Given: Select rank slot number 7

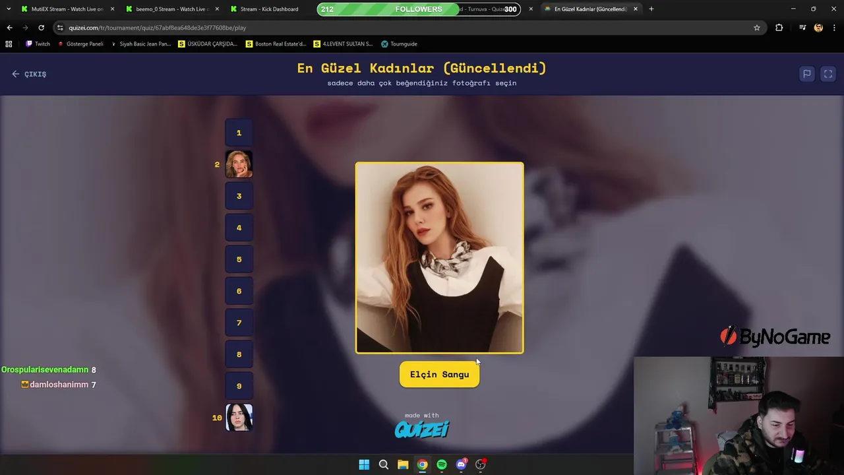Looking at the screenshot, I should pyautogui.click(x=239, y=323).
